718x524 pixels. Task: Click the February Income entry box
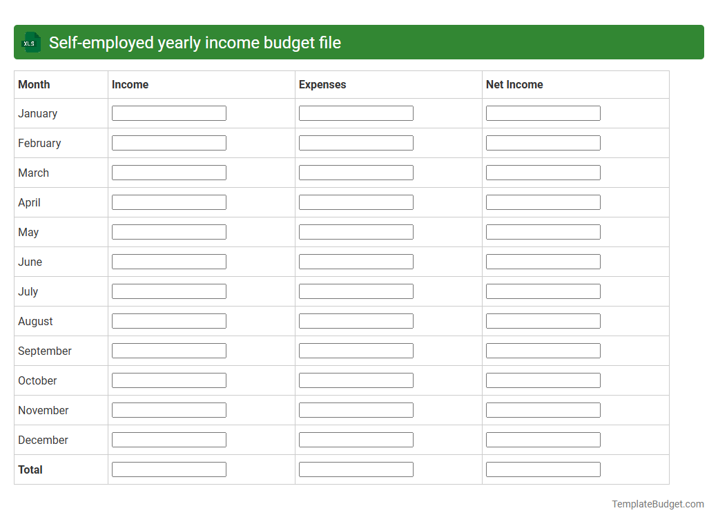click(x=168, y=142)
